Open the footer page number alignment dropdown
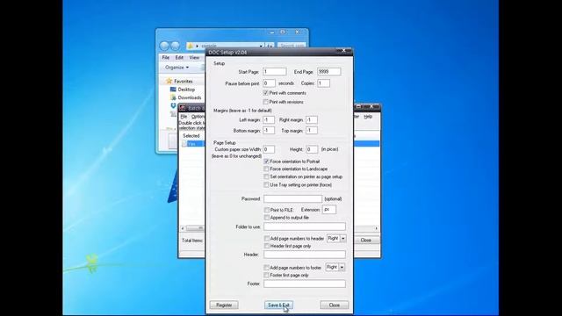 (x=342, y=267)
